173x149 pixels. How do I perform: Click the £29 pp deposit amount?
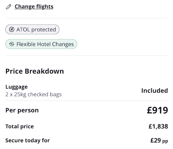click(x=159, y=141)
